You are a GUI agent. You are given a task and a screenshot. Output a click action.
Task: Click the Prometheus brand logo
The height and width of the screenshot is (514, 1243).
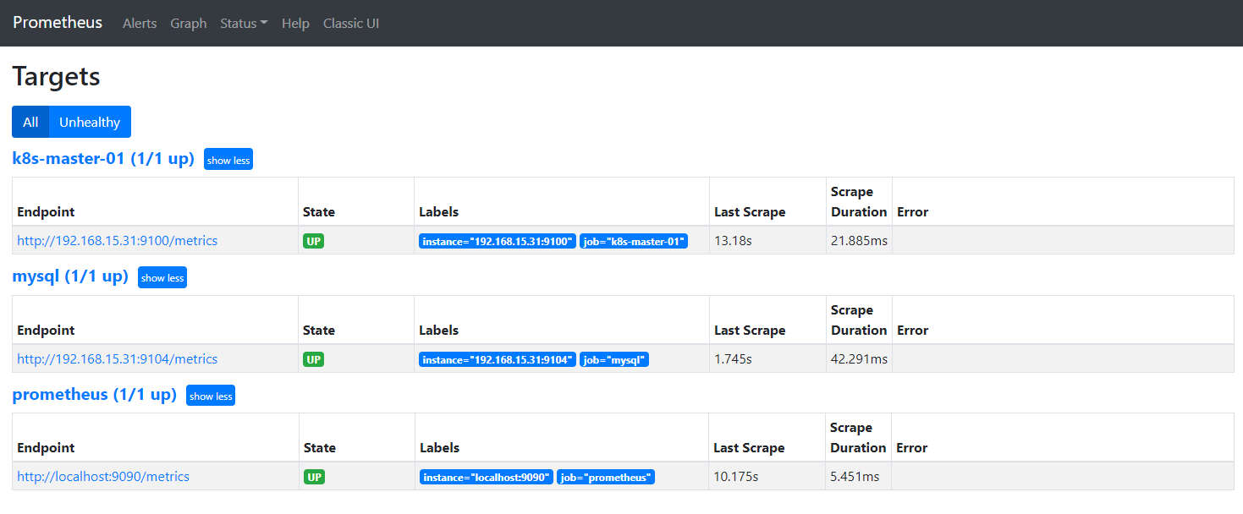[x=58, y=23]
